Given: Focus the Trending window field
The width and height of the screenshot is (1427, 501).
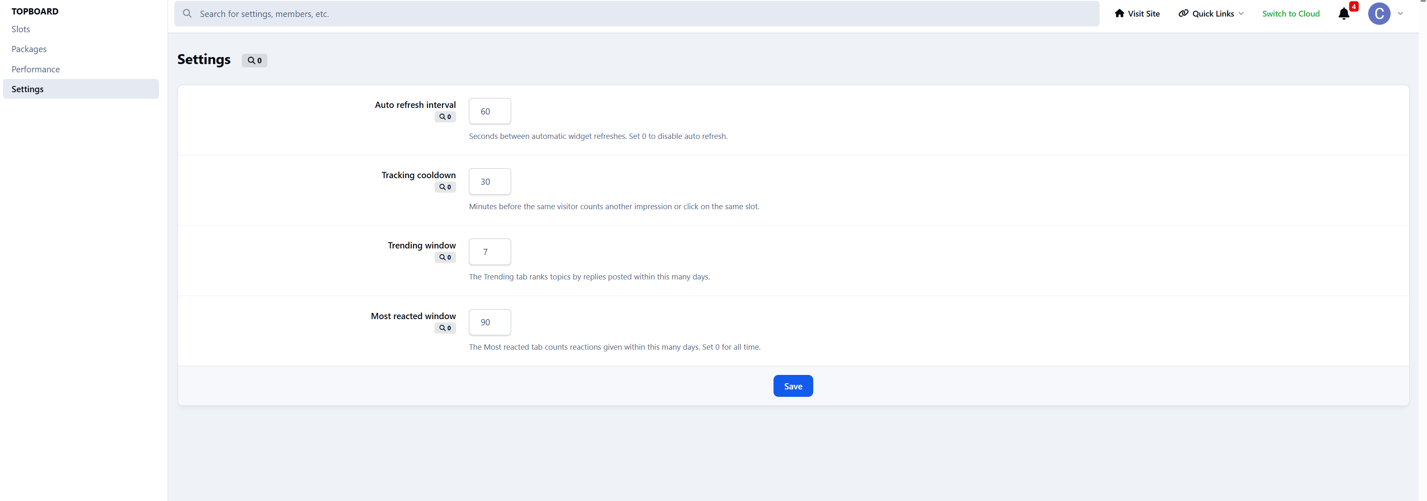Looking at the screenshot, I should [490, 252].
